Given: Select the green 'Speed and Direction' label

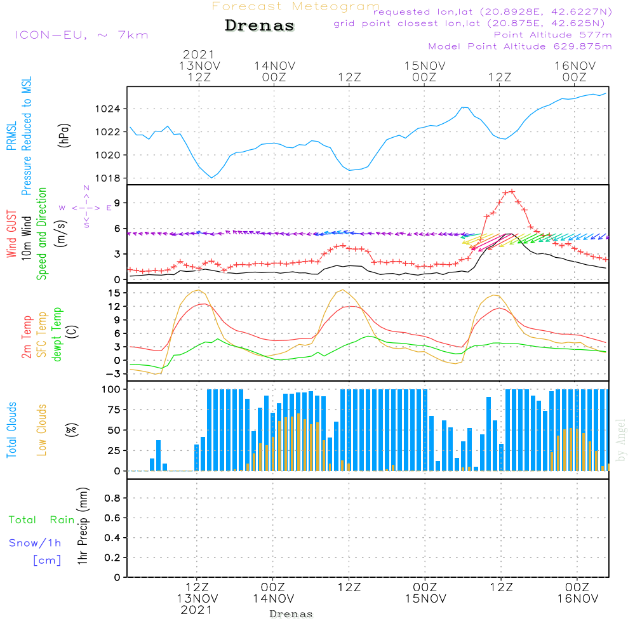Looking at the screenshot, I should pyautogui.click(x=41, y=234).
